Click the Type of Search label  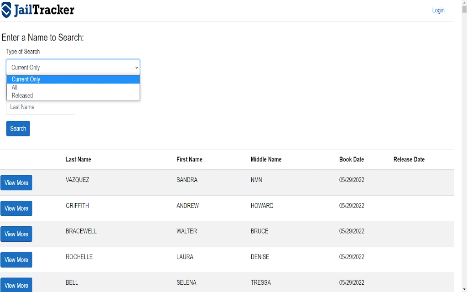[23, 52]
